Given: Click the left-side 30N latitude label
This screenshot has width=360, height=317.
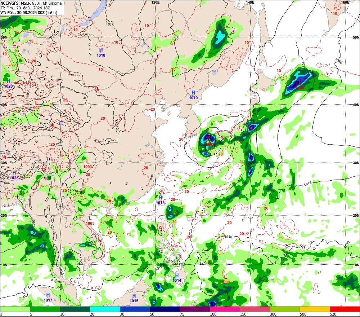Looking at the screenshot, I should [x=4, y=163].
